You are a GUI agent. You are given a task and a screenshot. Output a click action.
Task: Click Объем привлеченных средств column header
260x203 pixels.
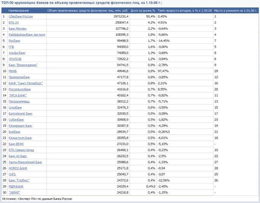(x=88, y=11)
